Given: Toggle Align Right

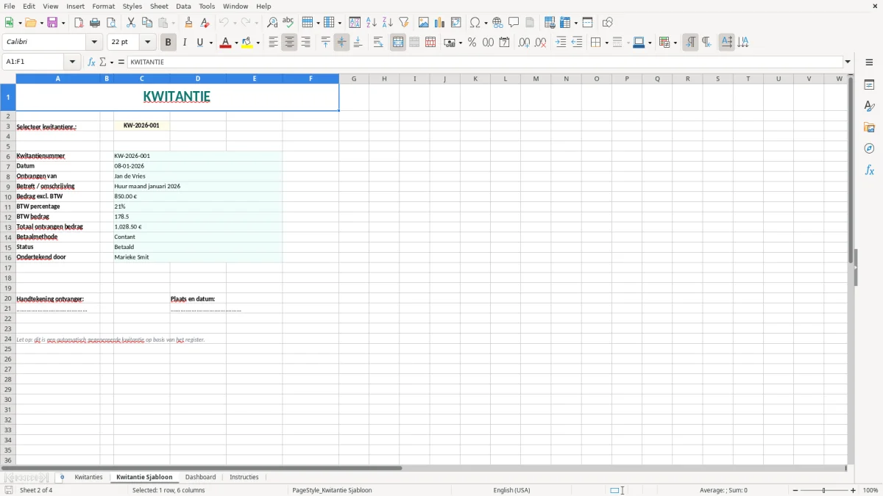Looking at the screenshot, I should (305, 43).
